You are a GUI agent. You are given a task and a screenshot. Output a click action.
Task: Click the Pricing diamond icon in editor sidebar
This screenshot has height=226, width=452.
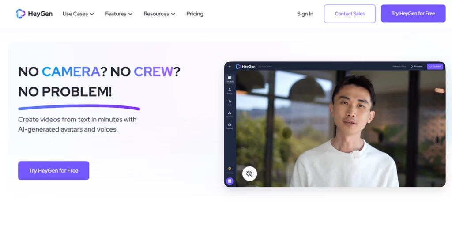(230, 170)
